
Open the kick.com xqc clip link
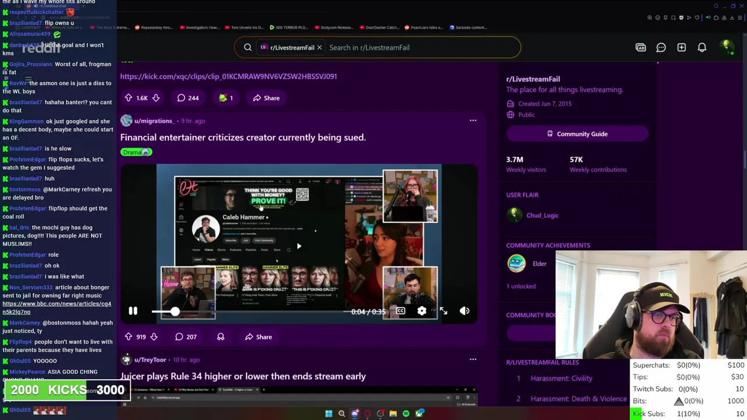(x=228, y=76)
